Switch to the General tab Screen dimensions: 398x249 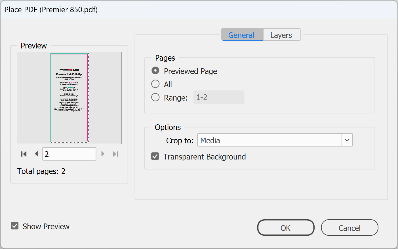point(242,35)
